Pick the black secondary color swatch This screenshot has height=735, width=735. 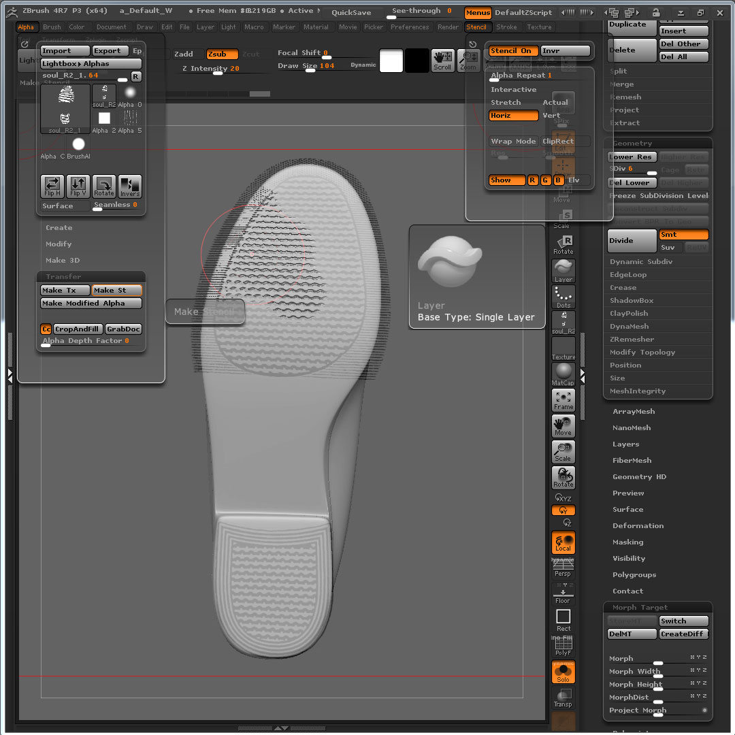point(416,61)
